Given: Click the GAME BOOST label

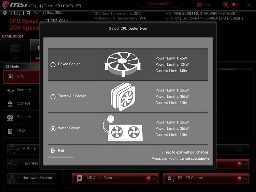Looking at the screenshot, I should tap(13, 36).
